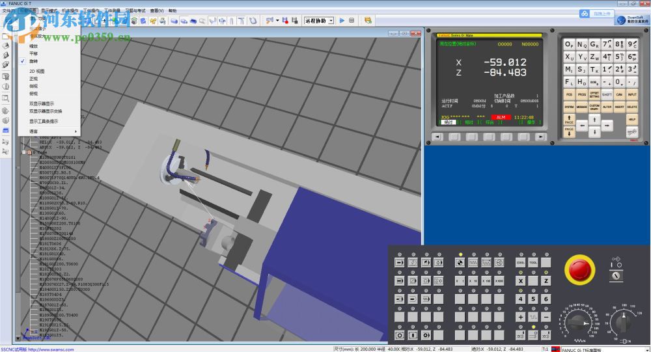This screenshot has width=651, height=352.
Task: Click the POS key on the CNC keypad
Action: (569, 94)
